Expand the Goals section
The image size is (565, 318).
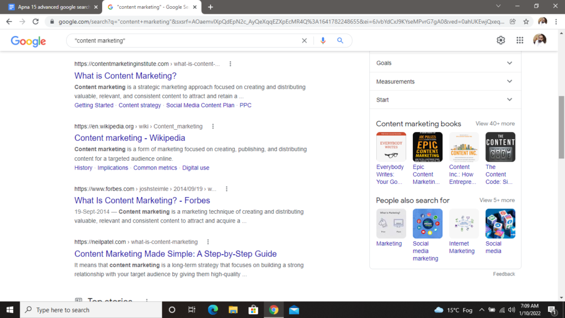(509, 63)
